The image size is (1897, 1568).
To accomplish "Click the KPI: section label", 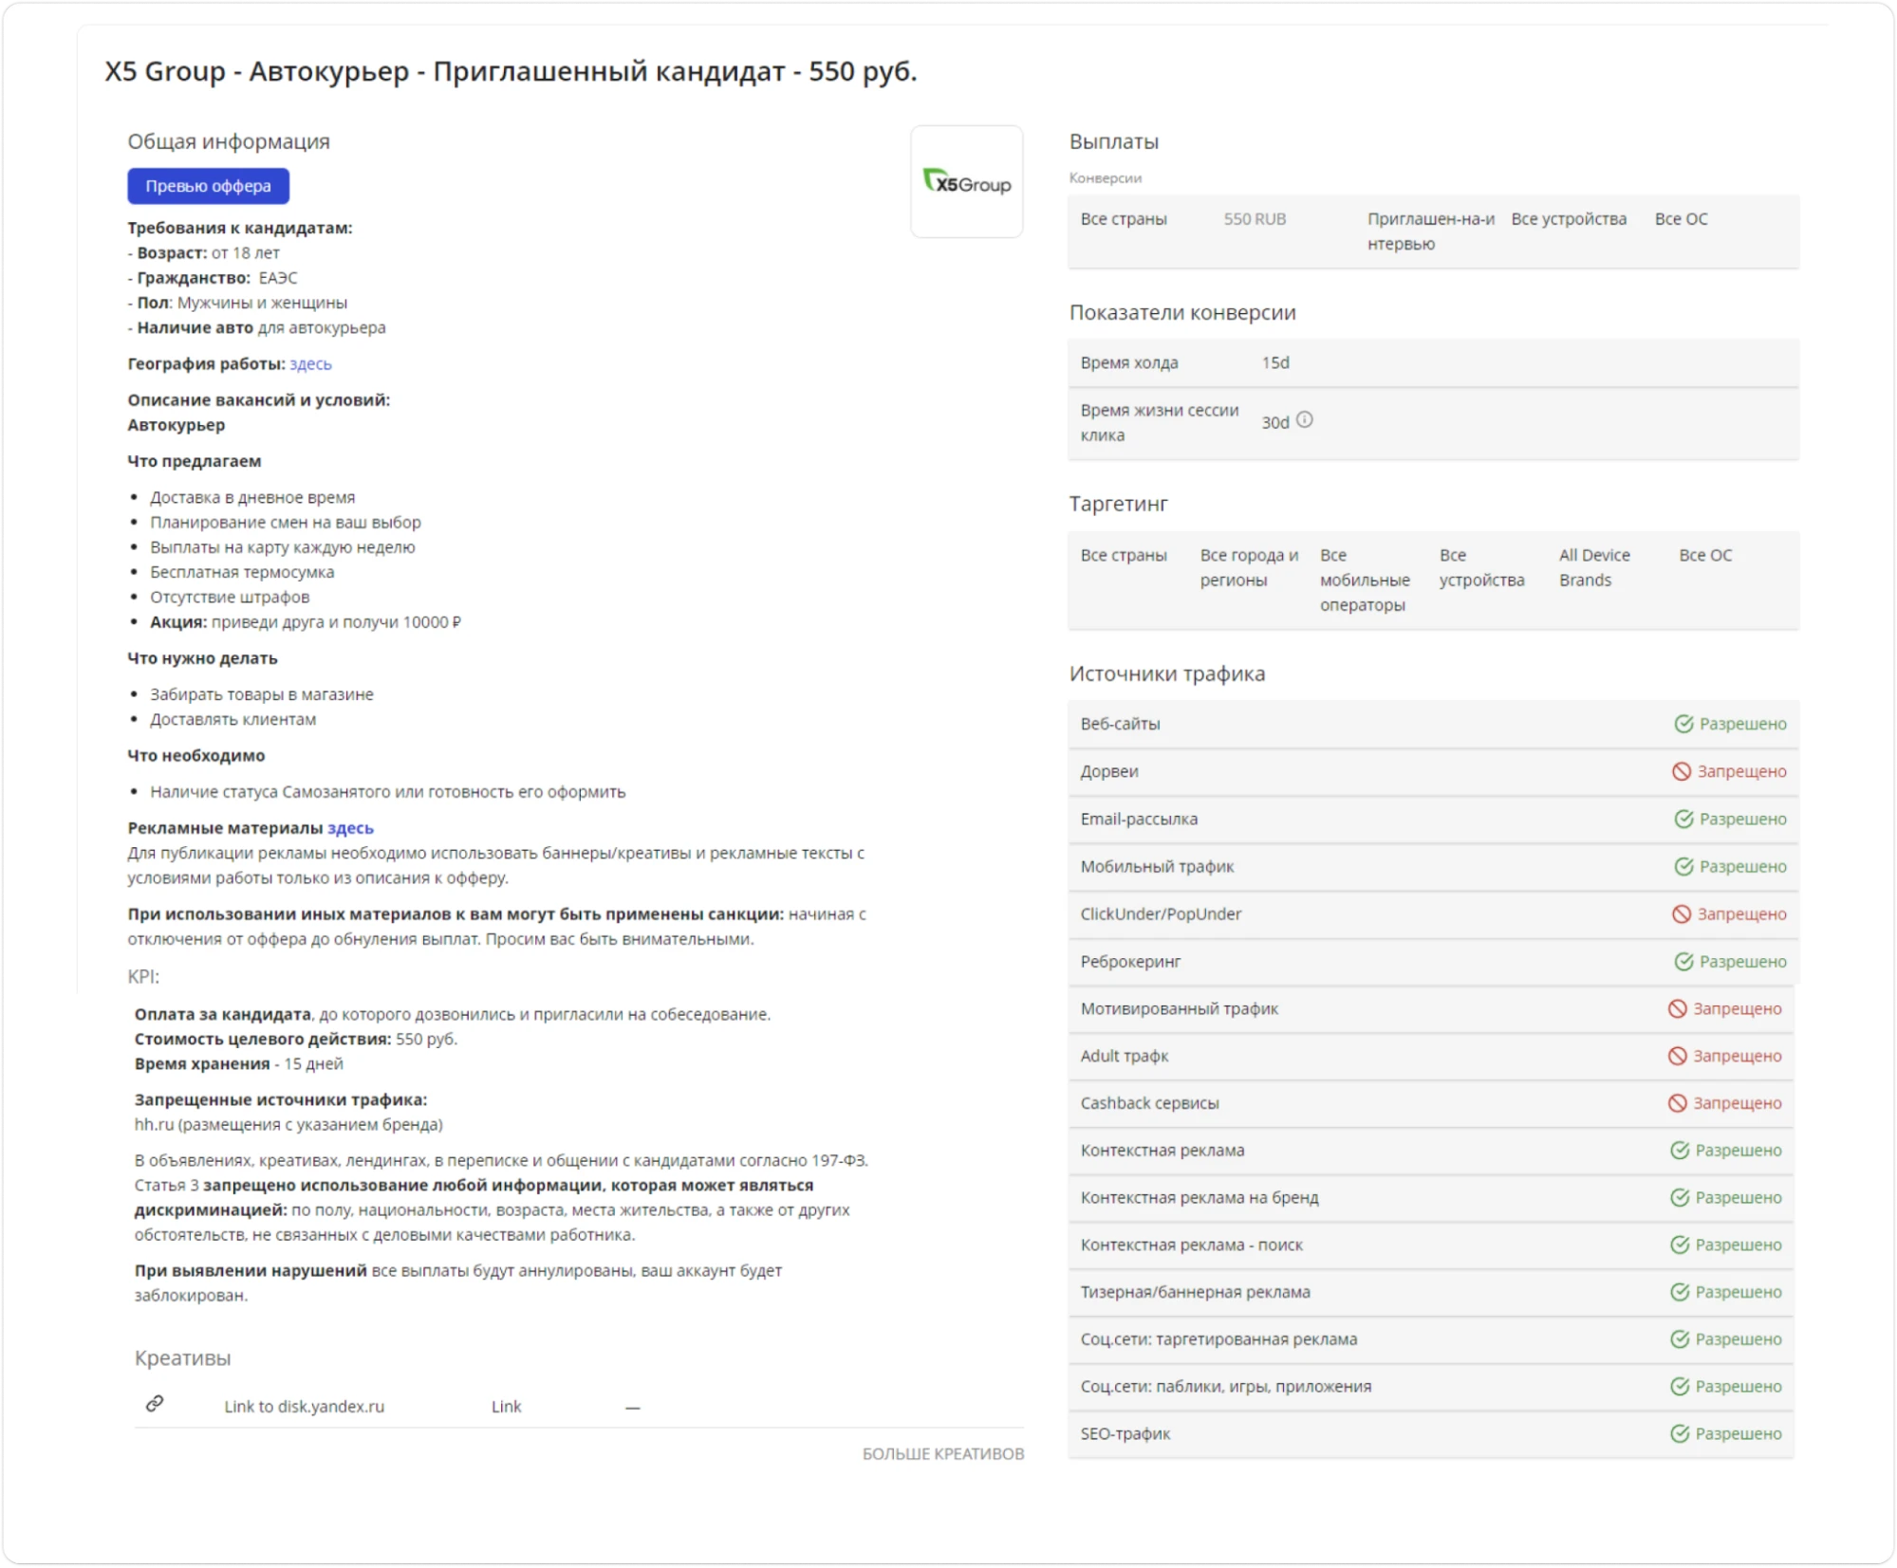I will 143,976.
